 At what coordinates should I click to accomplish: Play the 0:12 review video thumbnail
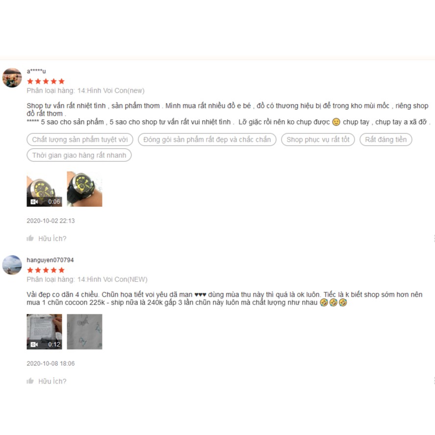tap(45, 332)
